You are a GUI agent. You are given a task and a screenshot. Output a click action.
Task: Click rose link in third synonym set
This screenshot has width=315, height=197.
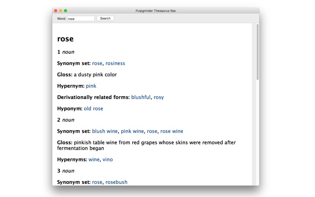click(x=97, y=182)
